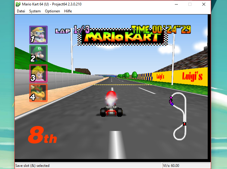The height and width of the screenshot is (169, 227).
Task: Click Wario's first place portrait
Action: [38, 34]
